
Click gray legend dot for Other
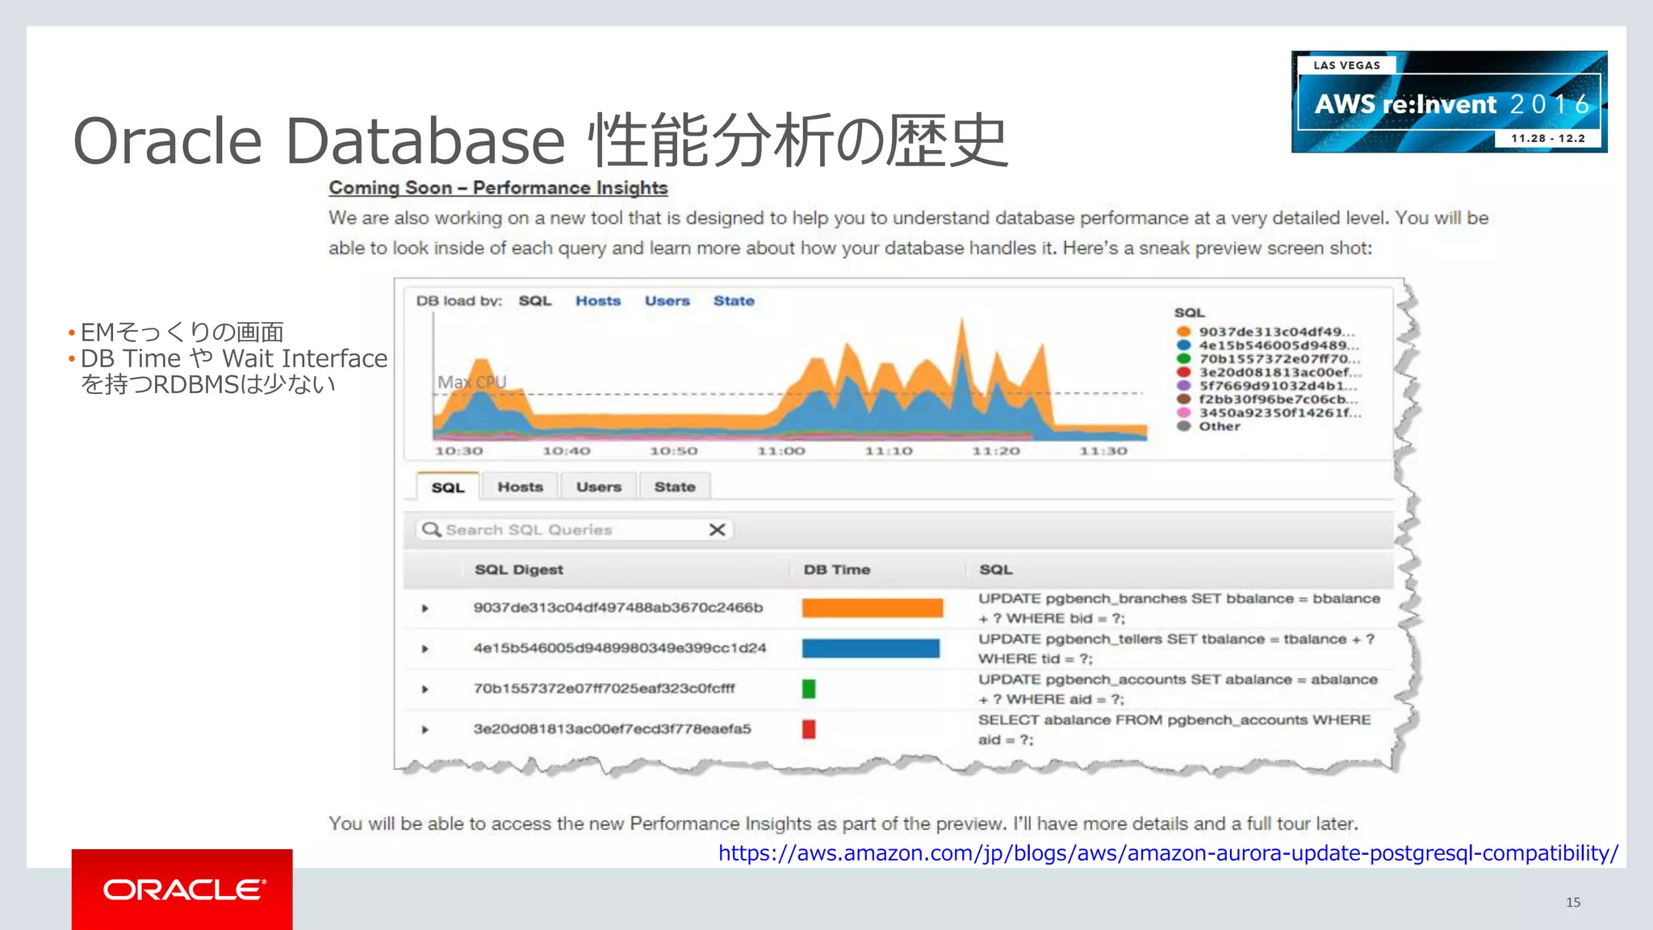1183,426
